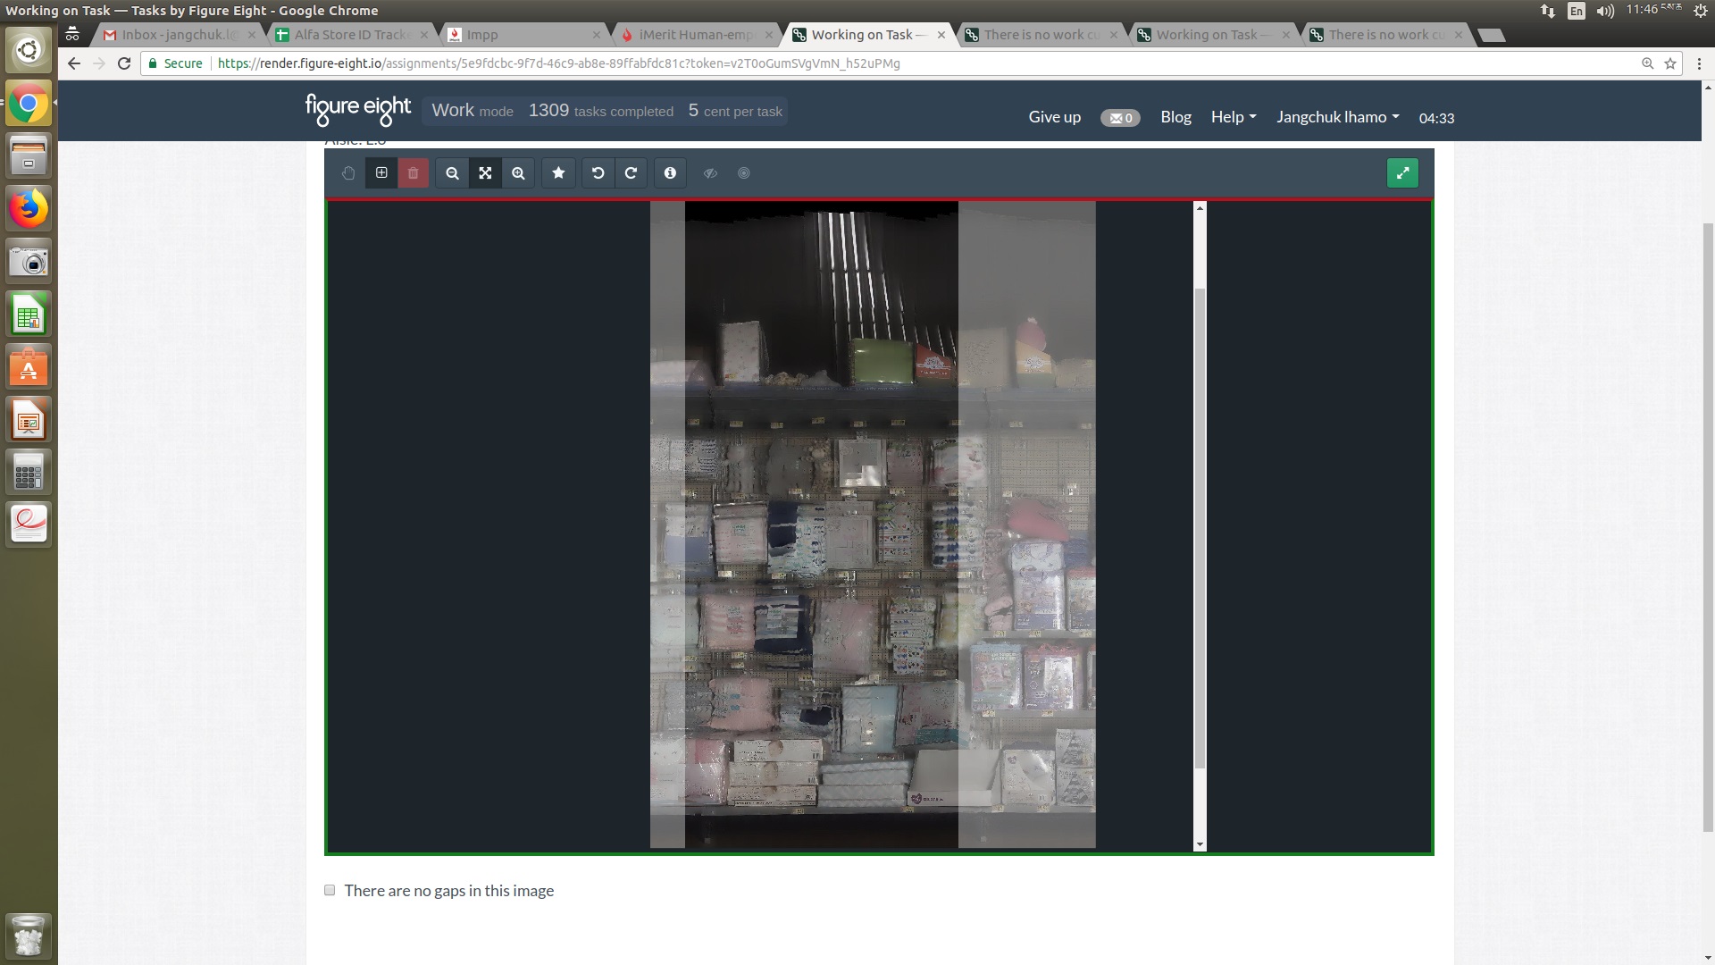Click the green fullscreen expand button
The image size is (1715, 965).
tap(1402, 173)
